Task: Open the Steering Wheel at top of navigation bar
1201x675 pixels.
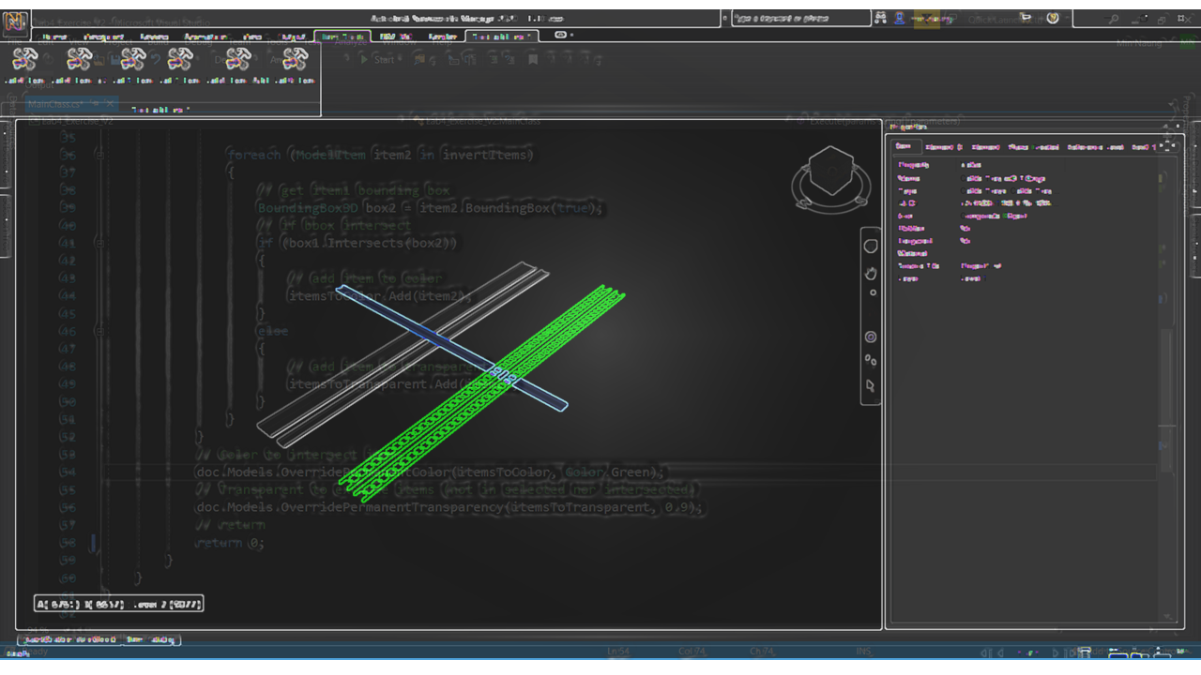Action: [870, 247]
